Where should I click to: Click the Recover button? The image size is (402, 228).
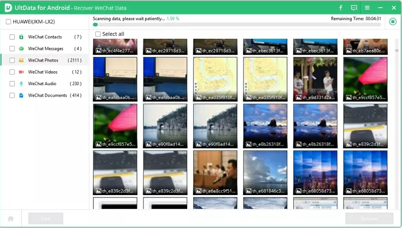[x=369, y=218]
